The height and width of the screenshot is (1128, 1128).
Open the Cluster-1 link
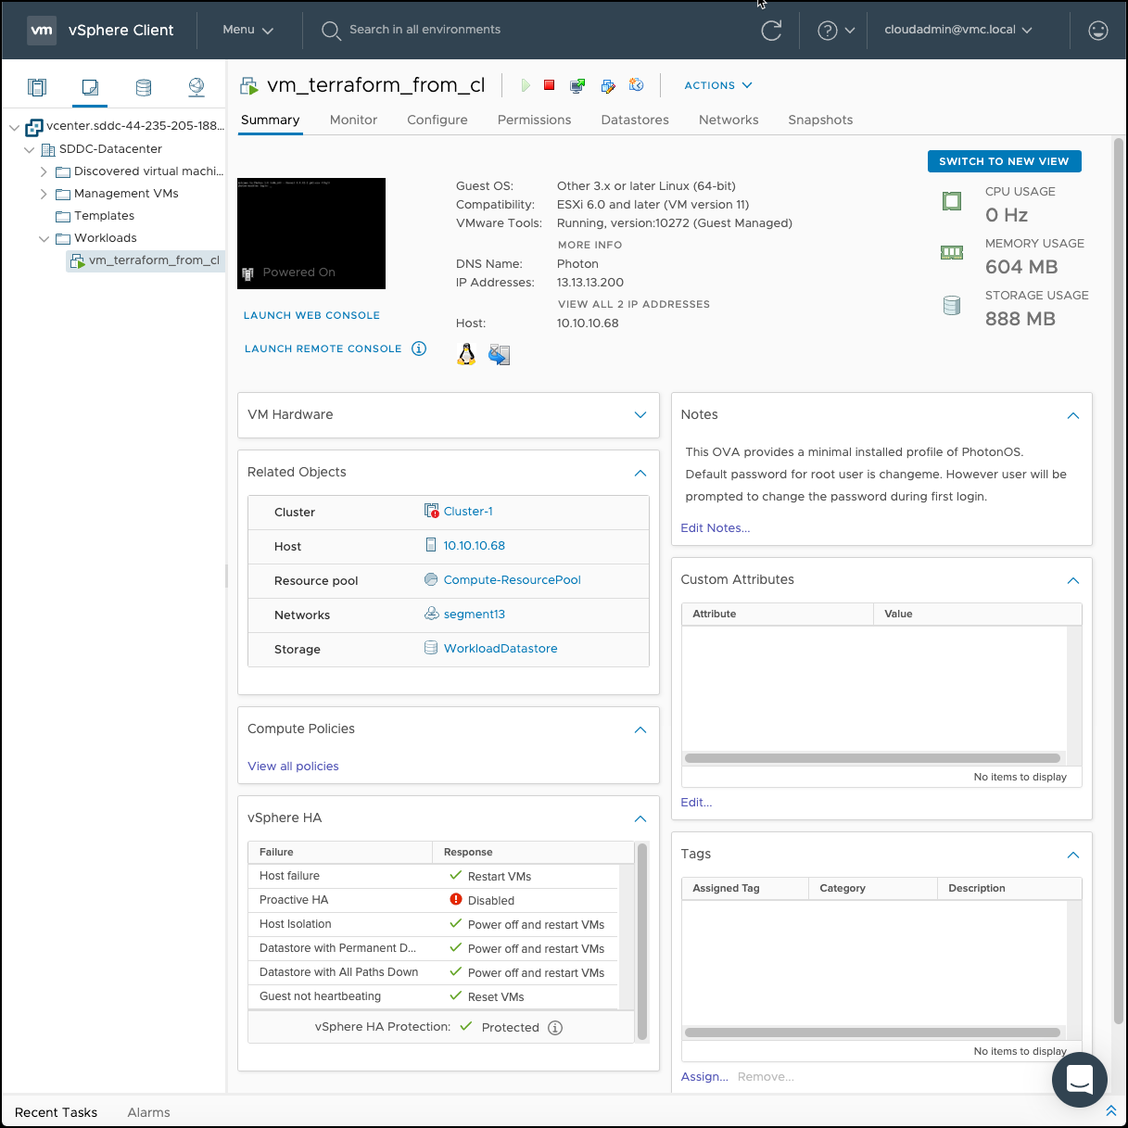point(468,512)
